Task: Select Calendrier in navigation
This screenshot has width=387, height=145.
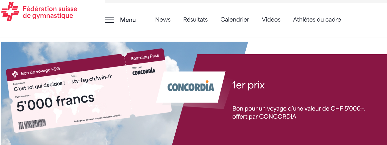Action: 235,20
